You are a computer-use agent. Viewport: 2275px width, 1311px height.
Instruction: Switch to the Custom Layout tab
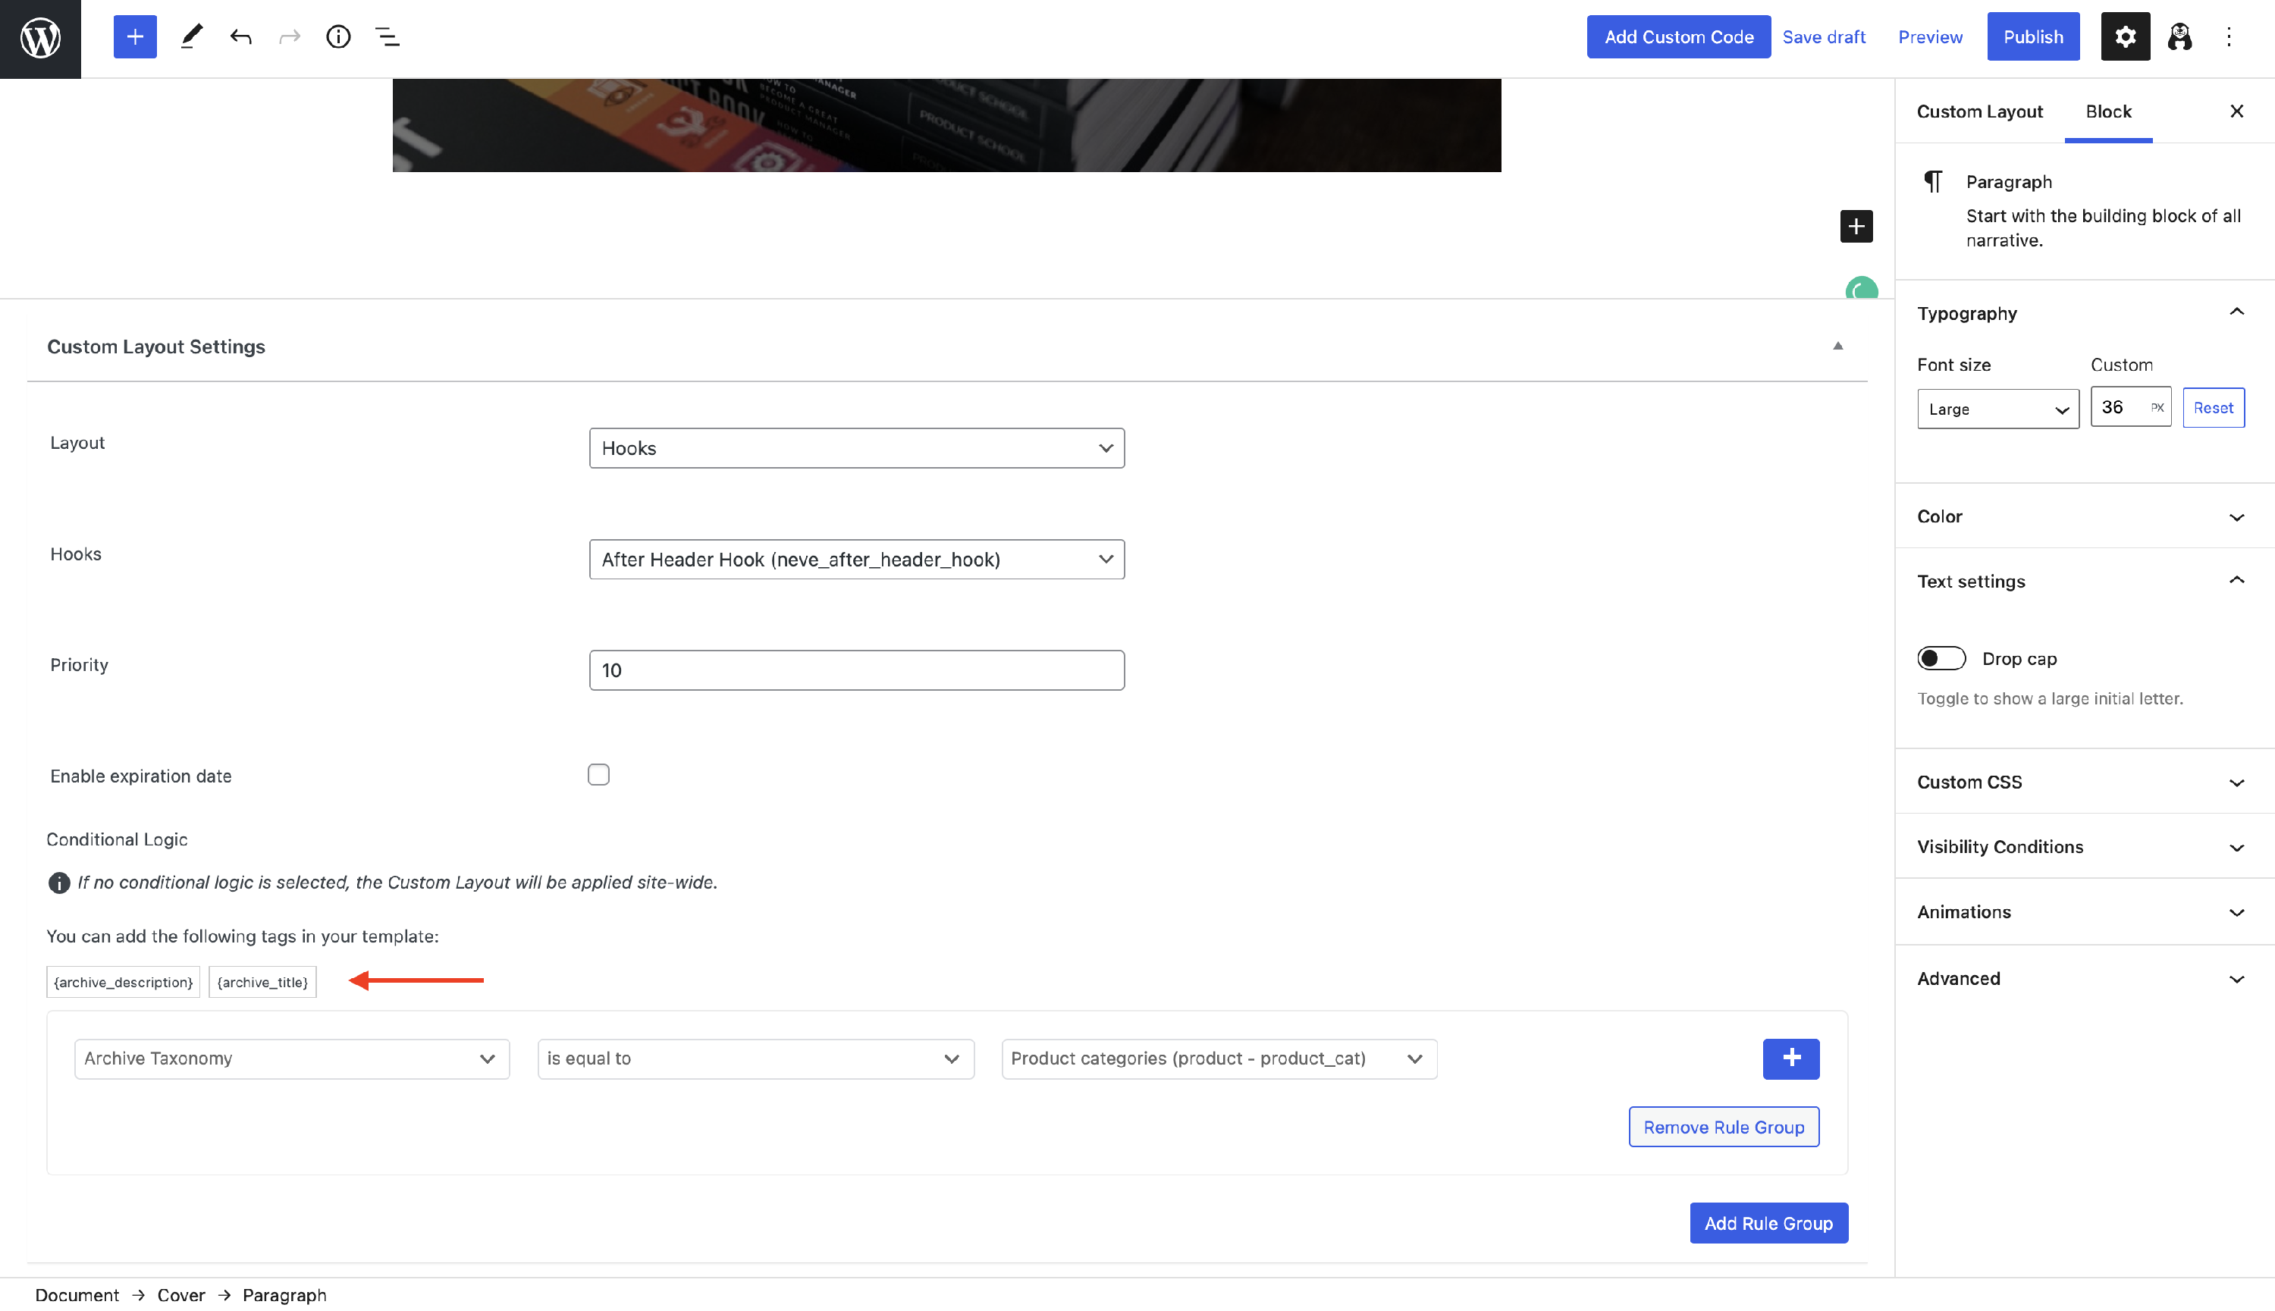pyautogui.click(x=1980, y=111)
